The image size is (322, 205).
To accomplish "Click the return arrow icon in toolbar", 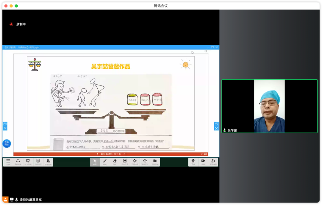I will click(x=213, y=162).
